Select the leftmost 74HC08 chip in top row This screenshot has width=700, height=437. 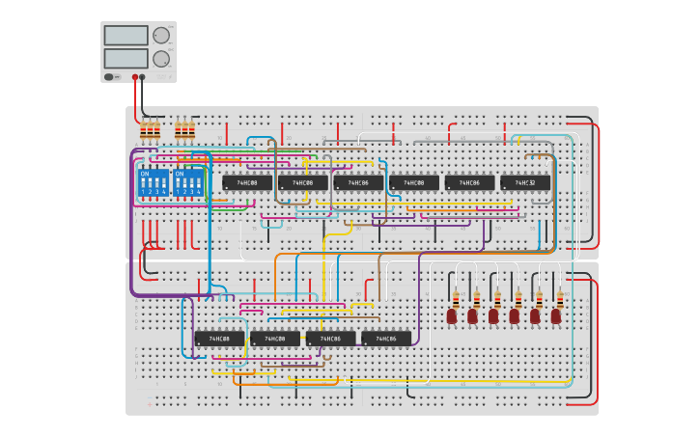coord(247,182)
